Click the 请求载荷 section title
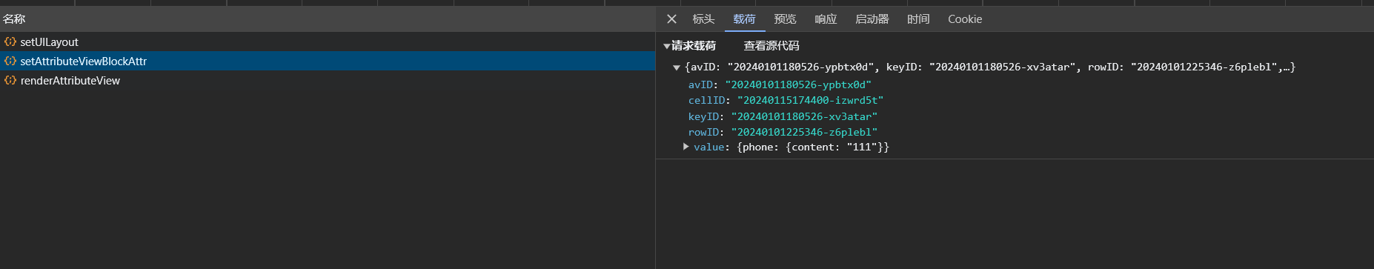Screen dimensions: 1374x269 (x=694, y=46)
